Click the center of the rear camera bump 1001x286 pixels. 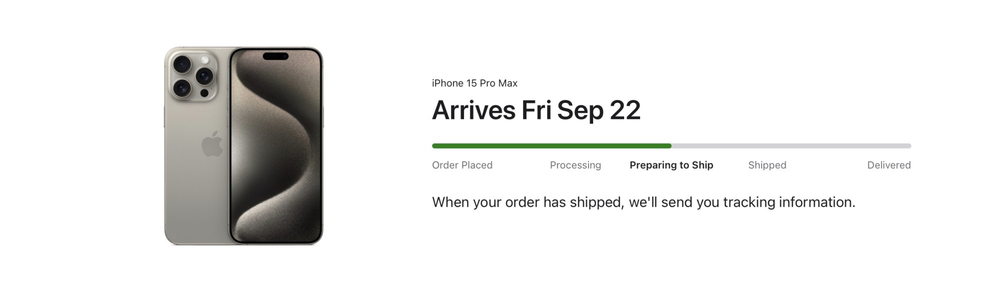(193, 76)
